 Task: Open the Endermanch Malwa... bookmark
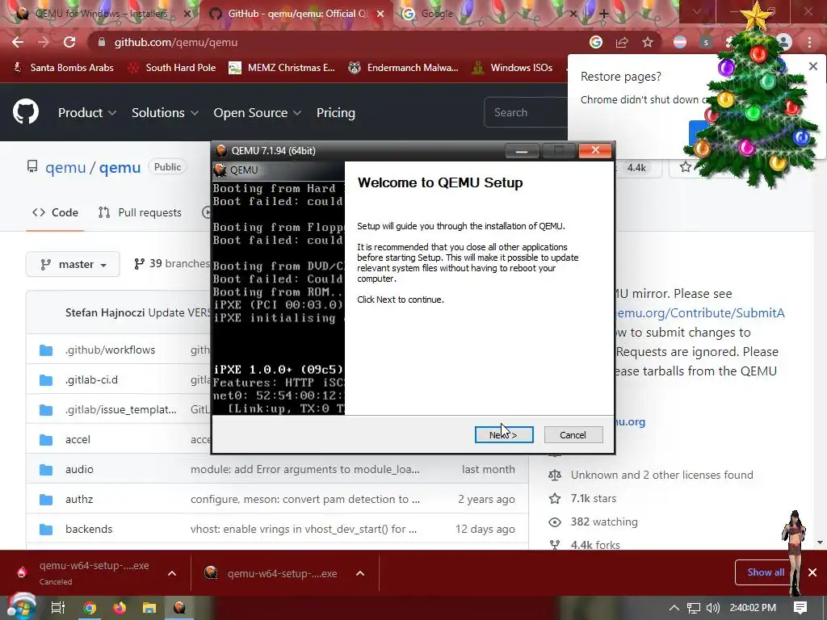pos(404,68)
